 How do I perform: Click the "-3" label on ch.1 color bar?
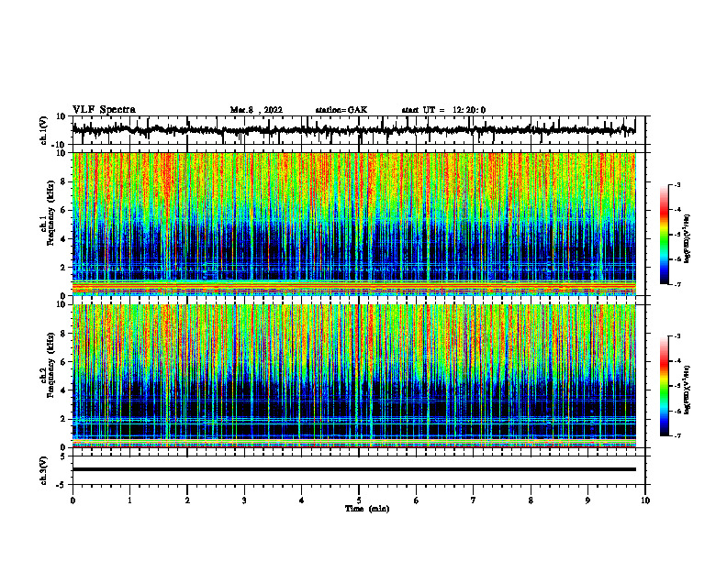click(677, 184)
